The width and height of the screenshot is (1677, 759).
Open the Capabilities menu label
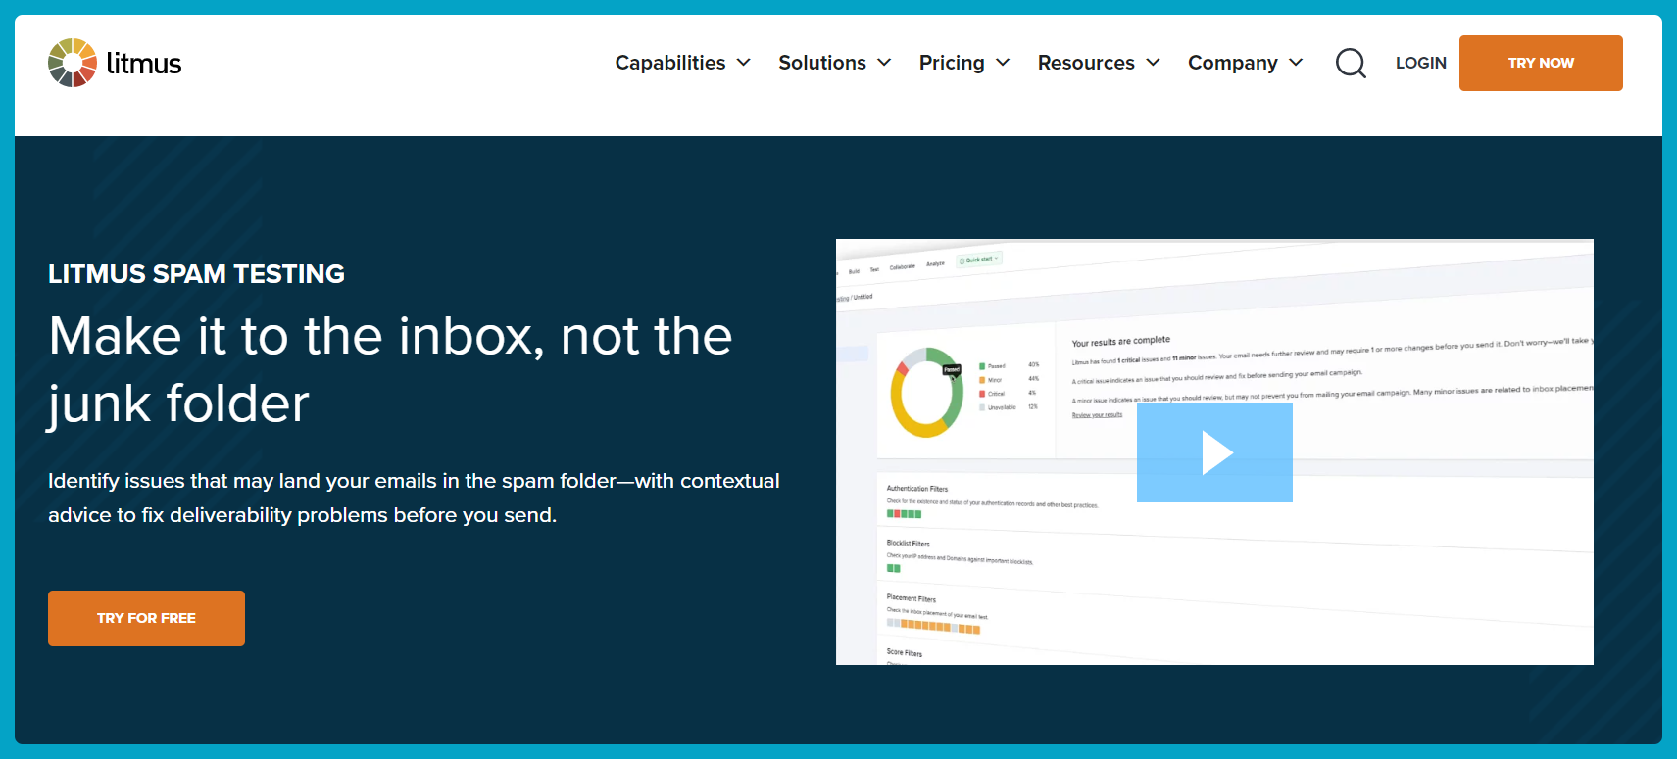click(x=669, y=63)
